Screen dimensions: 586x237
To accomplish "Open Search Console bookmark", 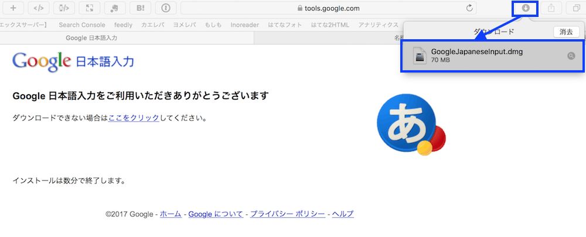I will coord(82,25).
